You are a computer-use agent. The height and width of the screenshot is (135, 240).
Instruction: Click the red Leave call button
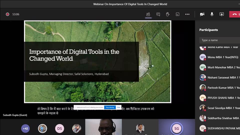pos(235,14)
